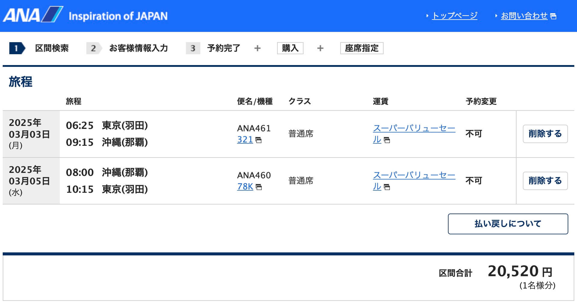
Task: Click the 座席指定 step box
Action: pyautogui.click(x=362, y=48)
